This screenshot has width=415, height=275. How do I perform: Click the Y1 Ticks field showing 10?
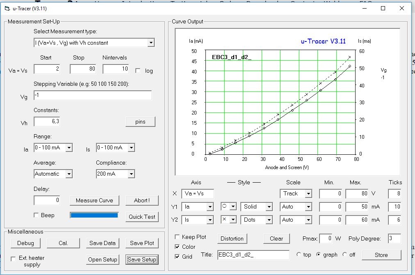tap(394, 206)
